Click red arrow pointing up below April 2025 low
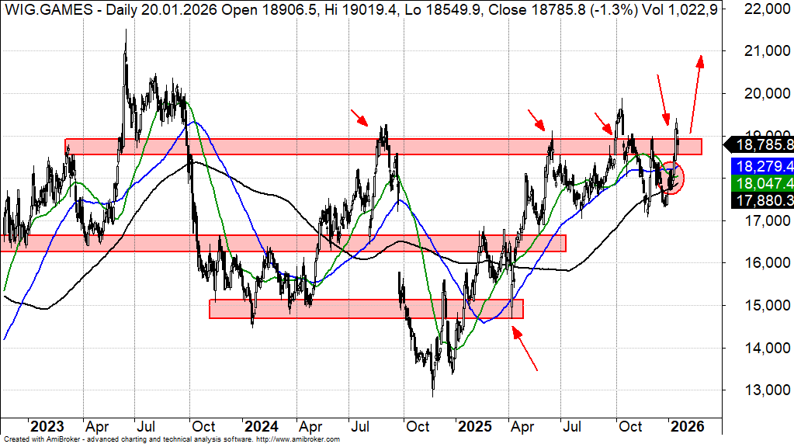The image size is (794, 444). 525,347
